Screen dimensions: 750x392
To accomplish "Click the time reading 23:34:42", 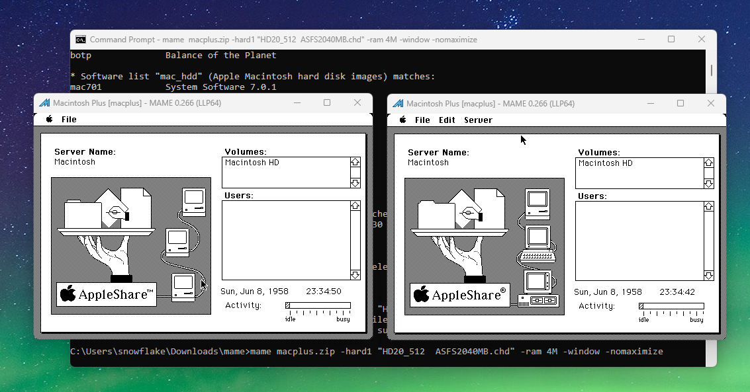I will (x=677, y=292).
